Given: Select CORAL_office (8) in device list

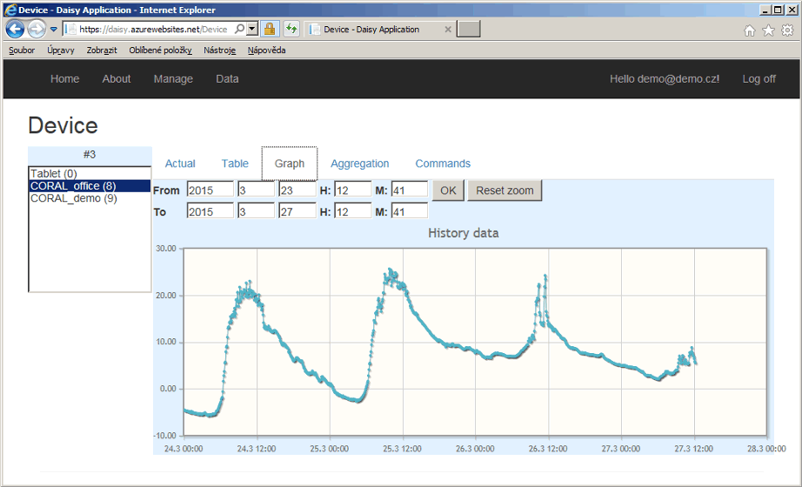Looking at the screenshot, I should click(x=90, y=186).
